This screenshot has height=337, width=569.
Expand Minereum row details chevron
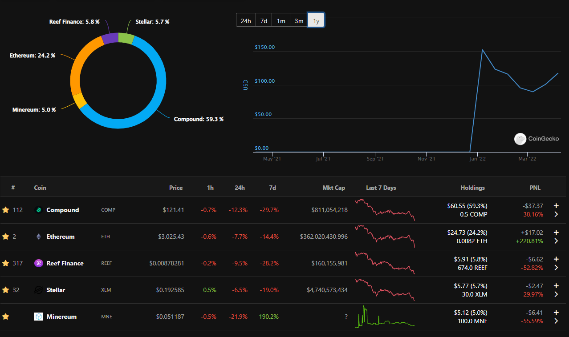click(556, 321)
